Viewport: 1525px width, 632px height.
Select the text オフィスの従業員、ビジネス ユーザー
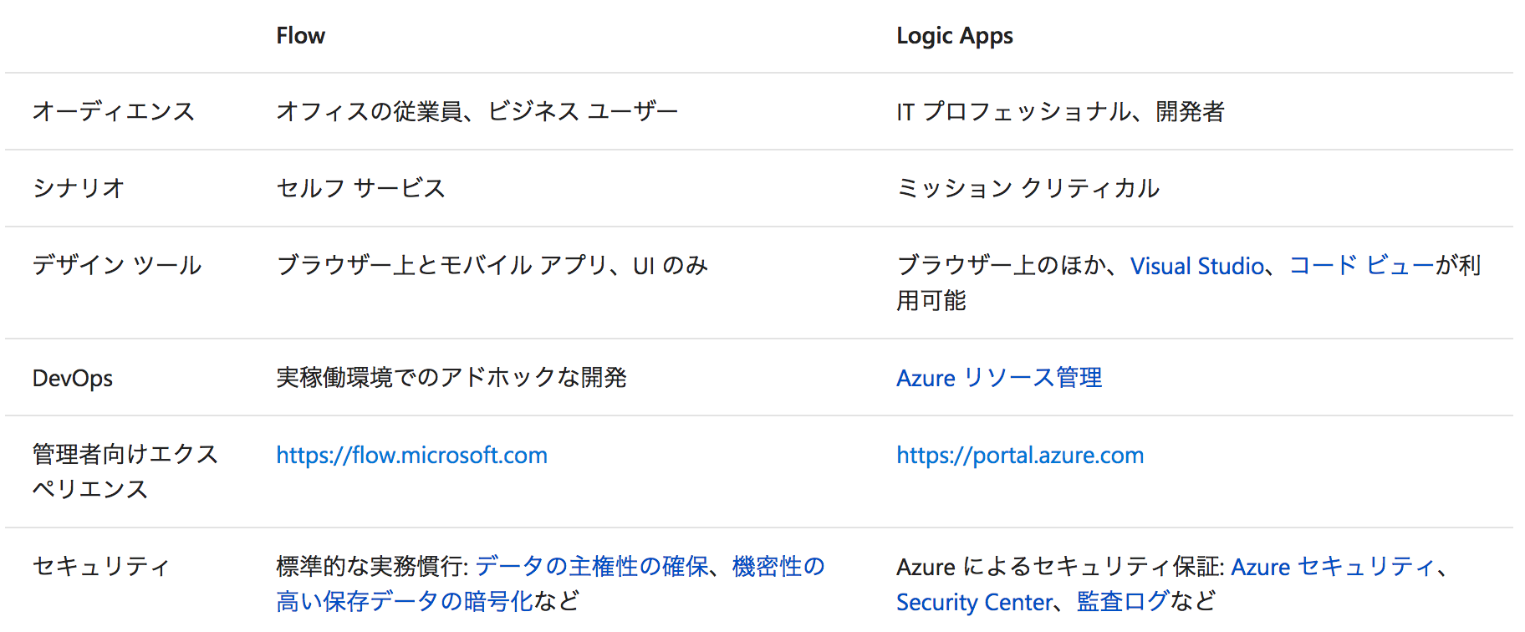[477, 111]
